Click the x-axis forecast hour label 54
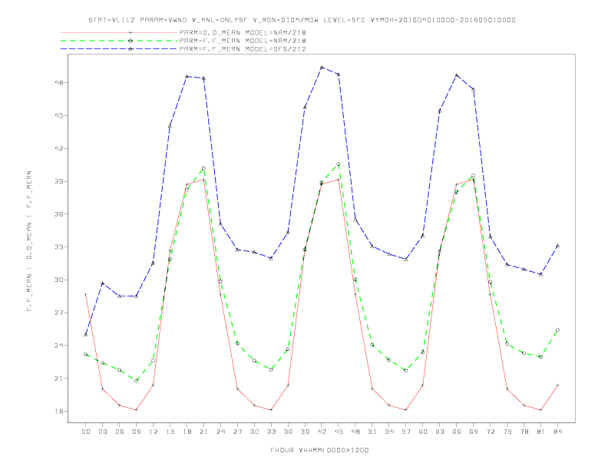 (x=389, y=432)
